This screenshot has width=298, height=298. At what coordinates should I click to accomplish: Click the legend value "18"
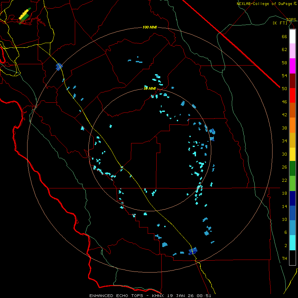[284, 193]
